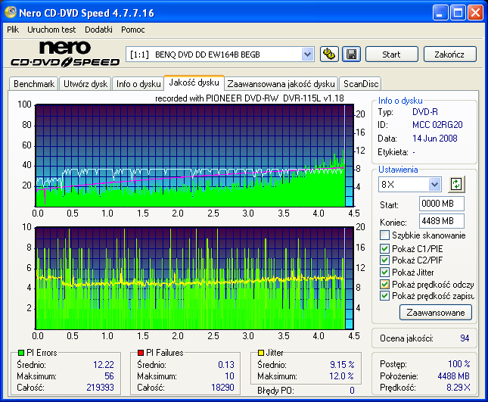Screen dimensions: 488x402
Task: Open the Zaawansowana jakość dysku tab
Action: (x=281, y=84)
